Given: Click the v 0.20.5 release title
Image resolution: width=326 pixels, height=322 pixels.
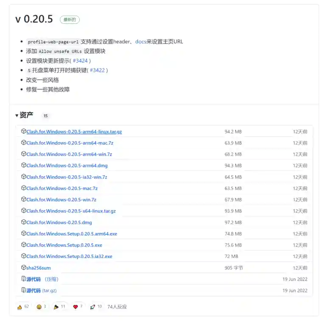Looking at the screenshot, I should 34,19.
